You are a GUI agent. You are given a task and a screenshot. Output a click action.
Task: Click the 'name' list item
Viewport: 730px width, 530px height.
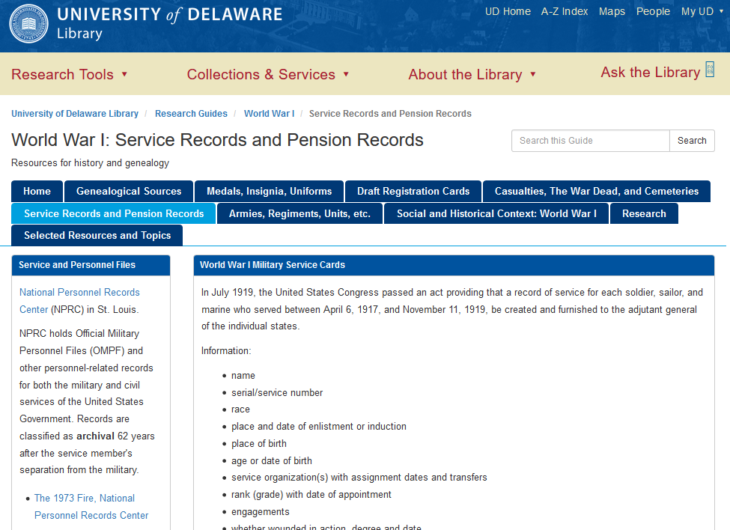[x=243, y=376]
